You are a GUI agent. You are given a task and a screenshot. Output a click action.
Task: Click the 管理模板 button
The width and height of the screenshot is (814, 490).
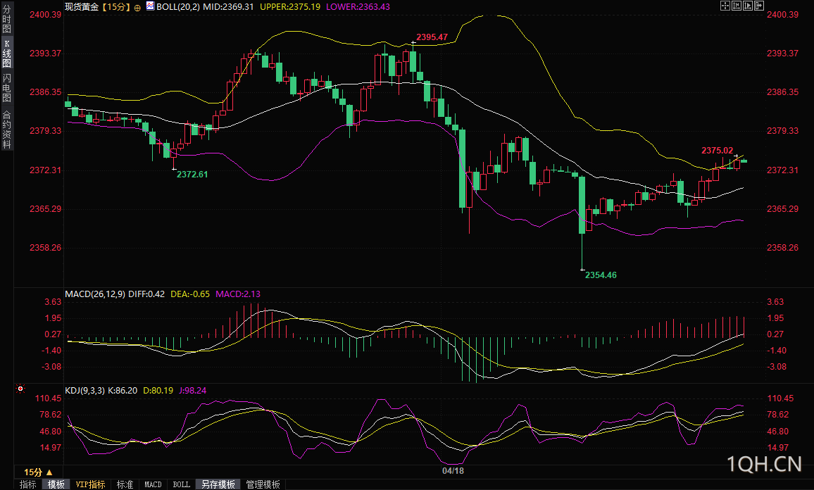coord(263,484)
